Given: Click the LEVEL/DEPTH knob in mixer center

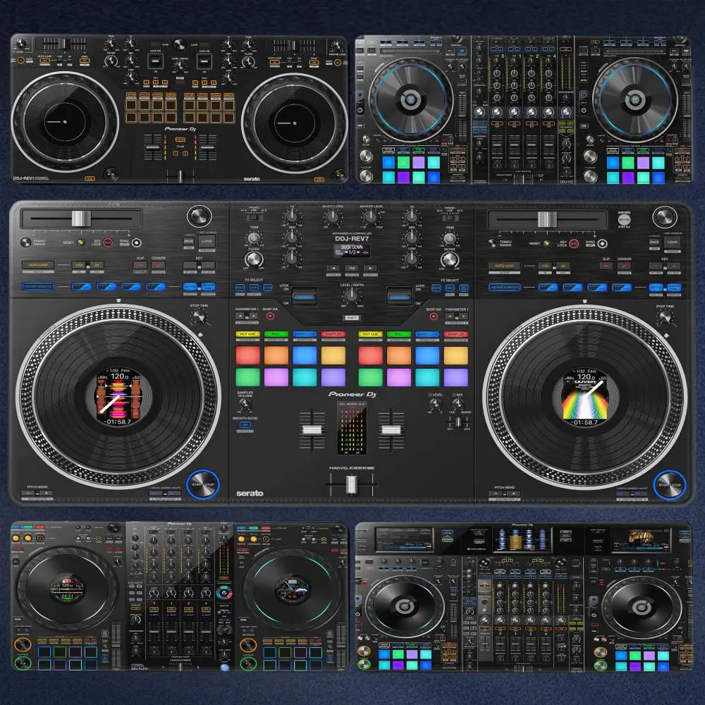Looking at the screenshot, I should tap(351, 295).
